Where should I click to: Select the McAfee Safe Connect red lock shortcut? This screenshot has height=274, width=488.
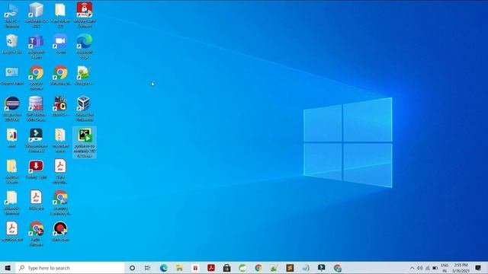85,15
